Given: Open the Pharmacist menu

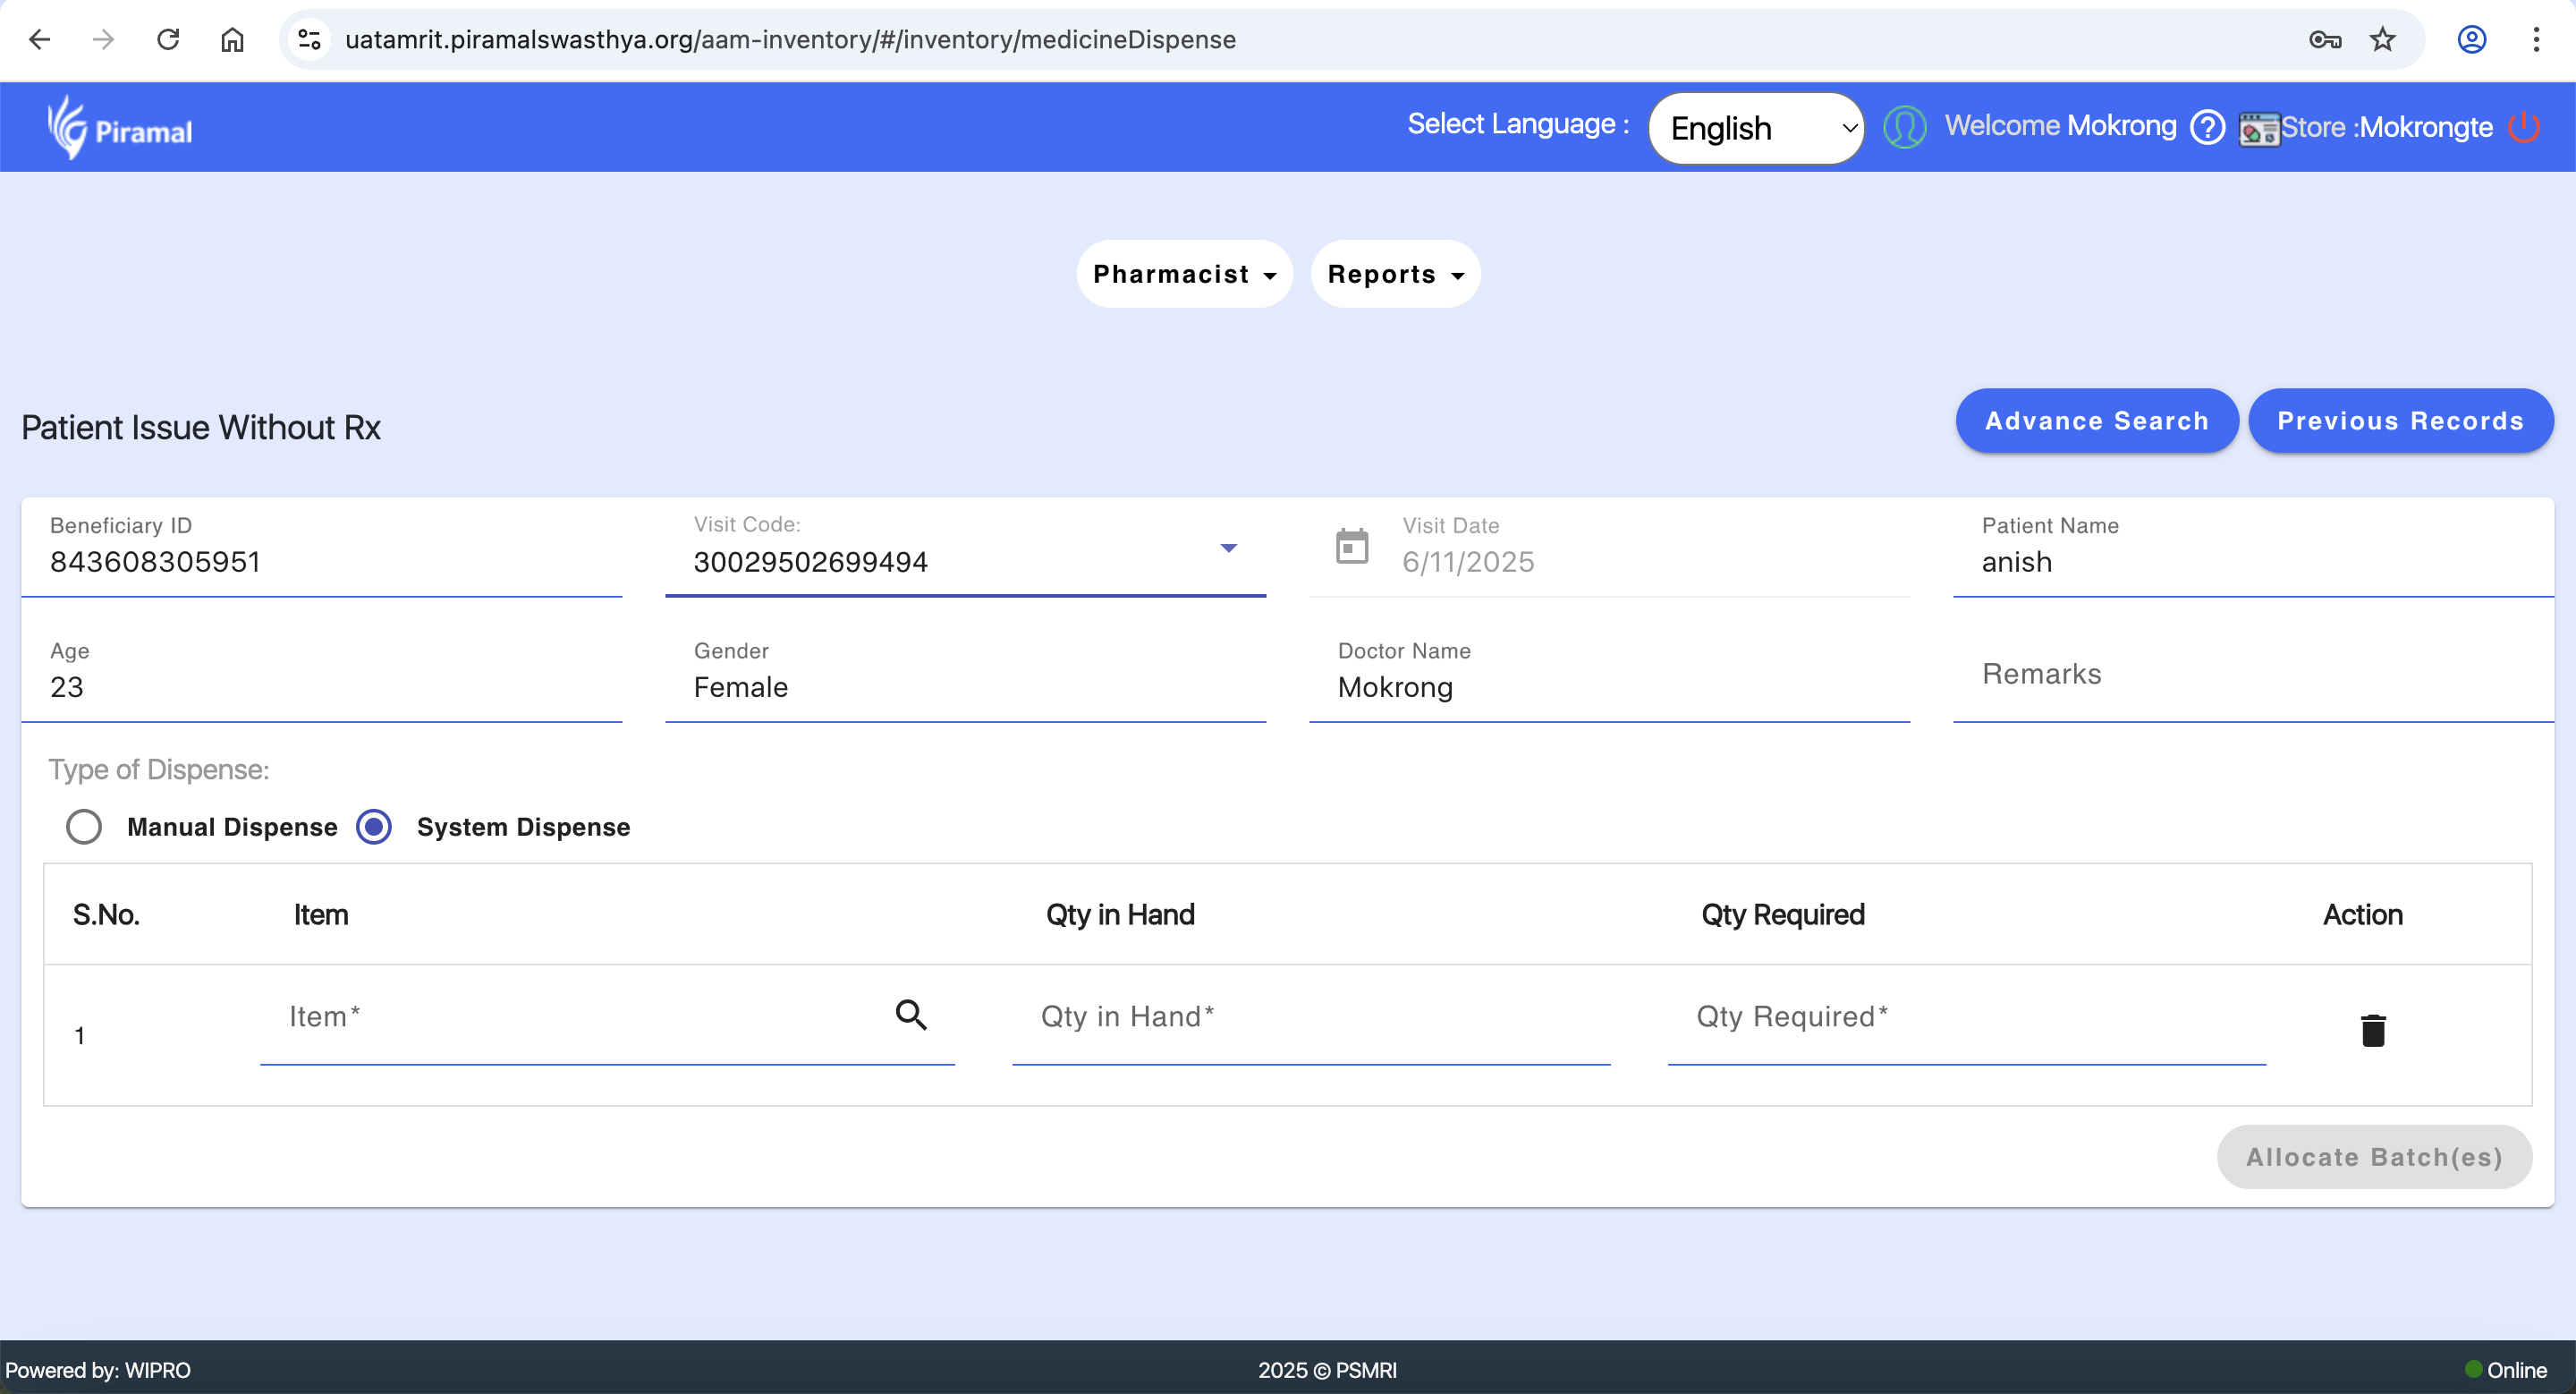Looking at the screenshot, I should click(x=1184, y=274).
